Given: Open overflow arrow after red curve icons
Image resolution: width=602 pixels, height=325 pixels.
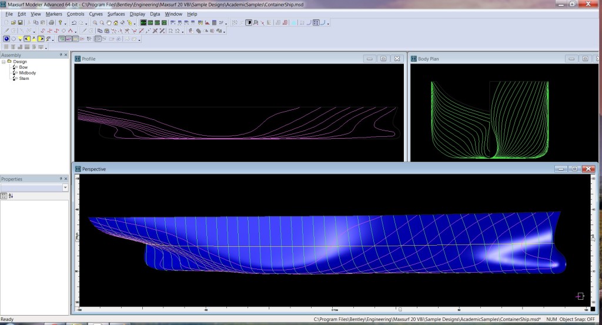Looking at the screenshot, I should tap(76, 32).
